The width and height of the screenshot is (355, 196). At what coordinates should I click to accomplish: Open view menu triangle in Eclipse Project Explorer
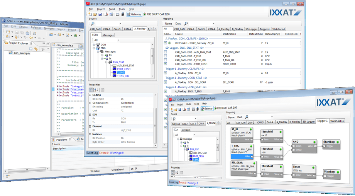[48, 49]
